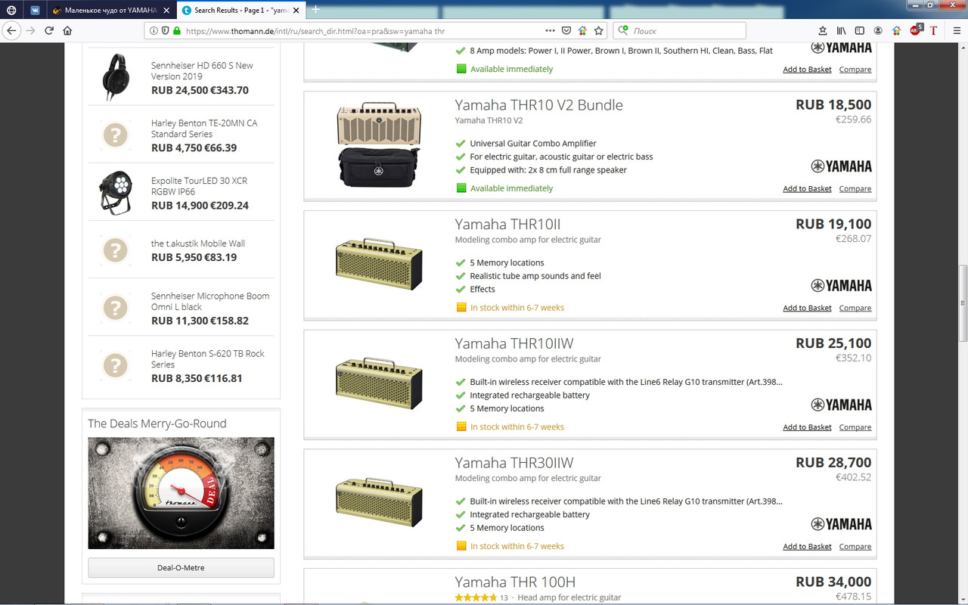The width and height of the screenshot is (968, 605).
Task: Open Yamaha brand logo in THR10 V2 Bundle card
Action: click(x=841, y=166)
